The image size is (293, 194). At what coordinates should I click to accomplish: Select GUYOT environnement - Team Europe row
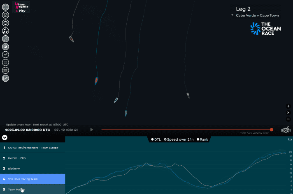click(33, 148)
